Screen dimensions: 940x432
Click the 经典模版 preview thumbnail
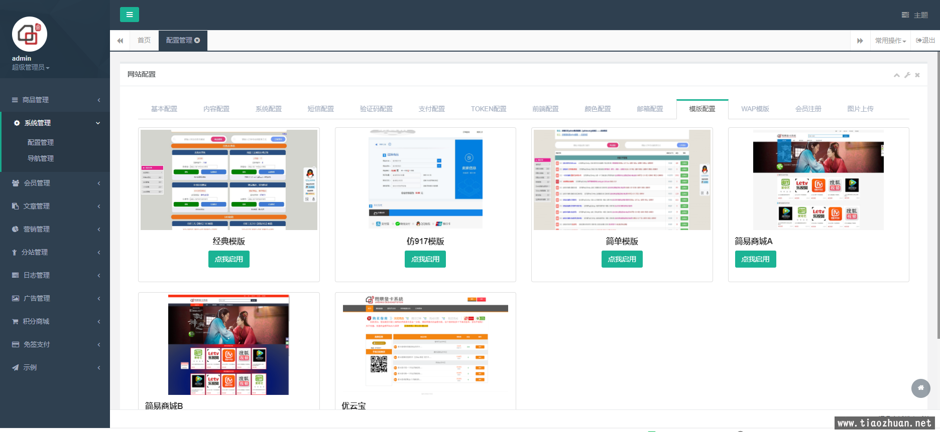229,180
